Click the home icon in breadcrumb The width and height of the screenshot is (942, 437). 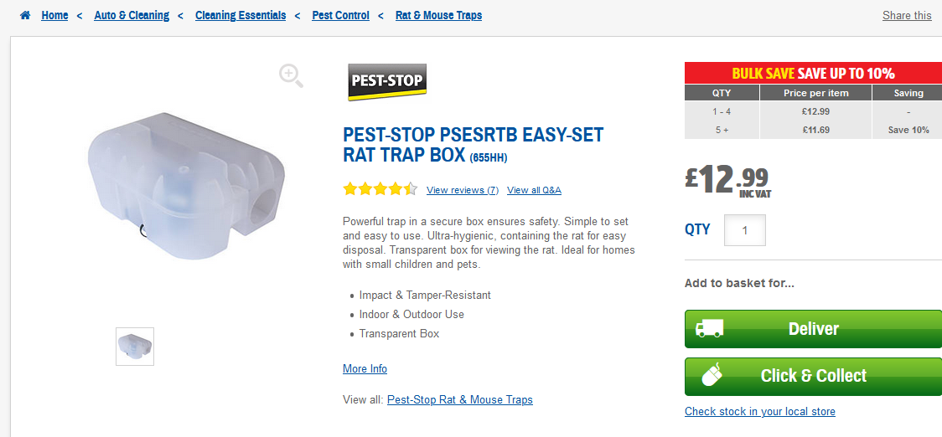(x=25, y=15)
